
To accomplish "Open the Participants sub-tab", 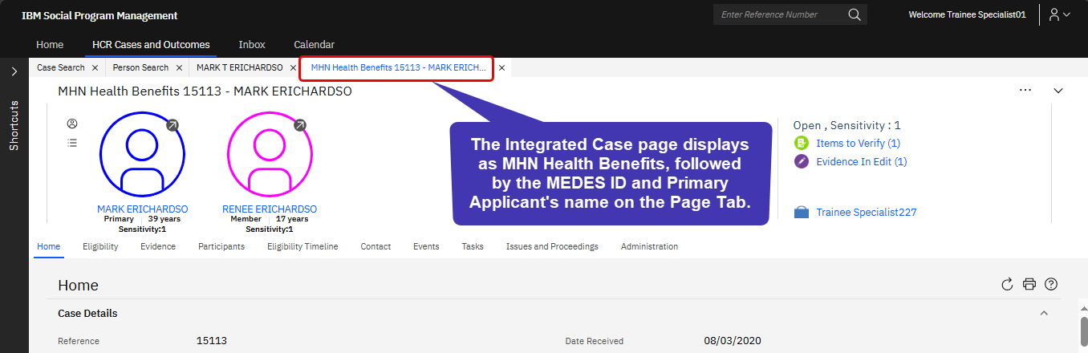I will 221,246.
